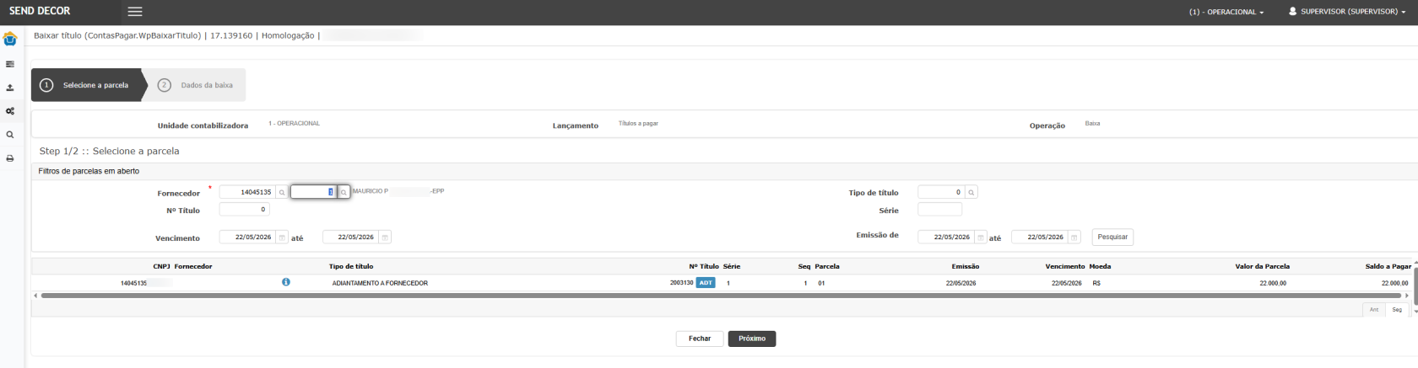Click Fornecedor code field containing 14045135
The height and width of the screenshot is (368, 1418).
point(247,193)
